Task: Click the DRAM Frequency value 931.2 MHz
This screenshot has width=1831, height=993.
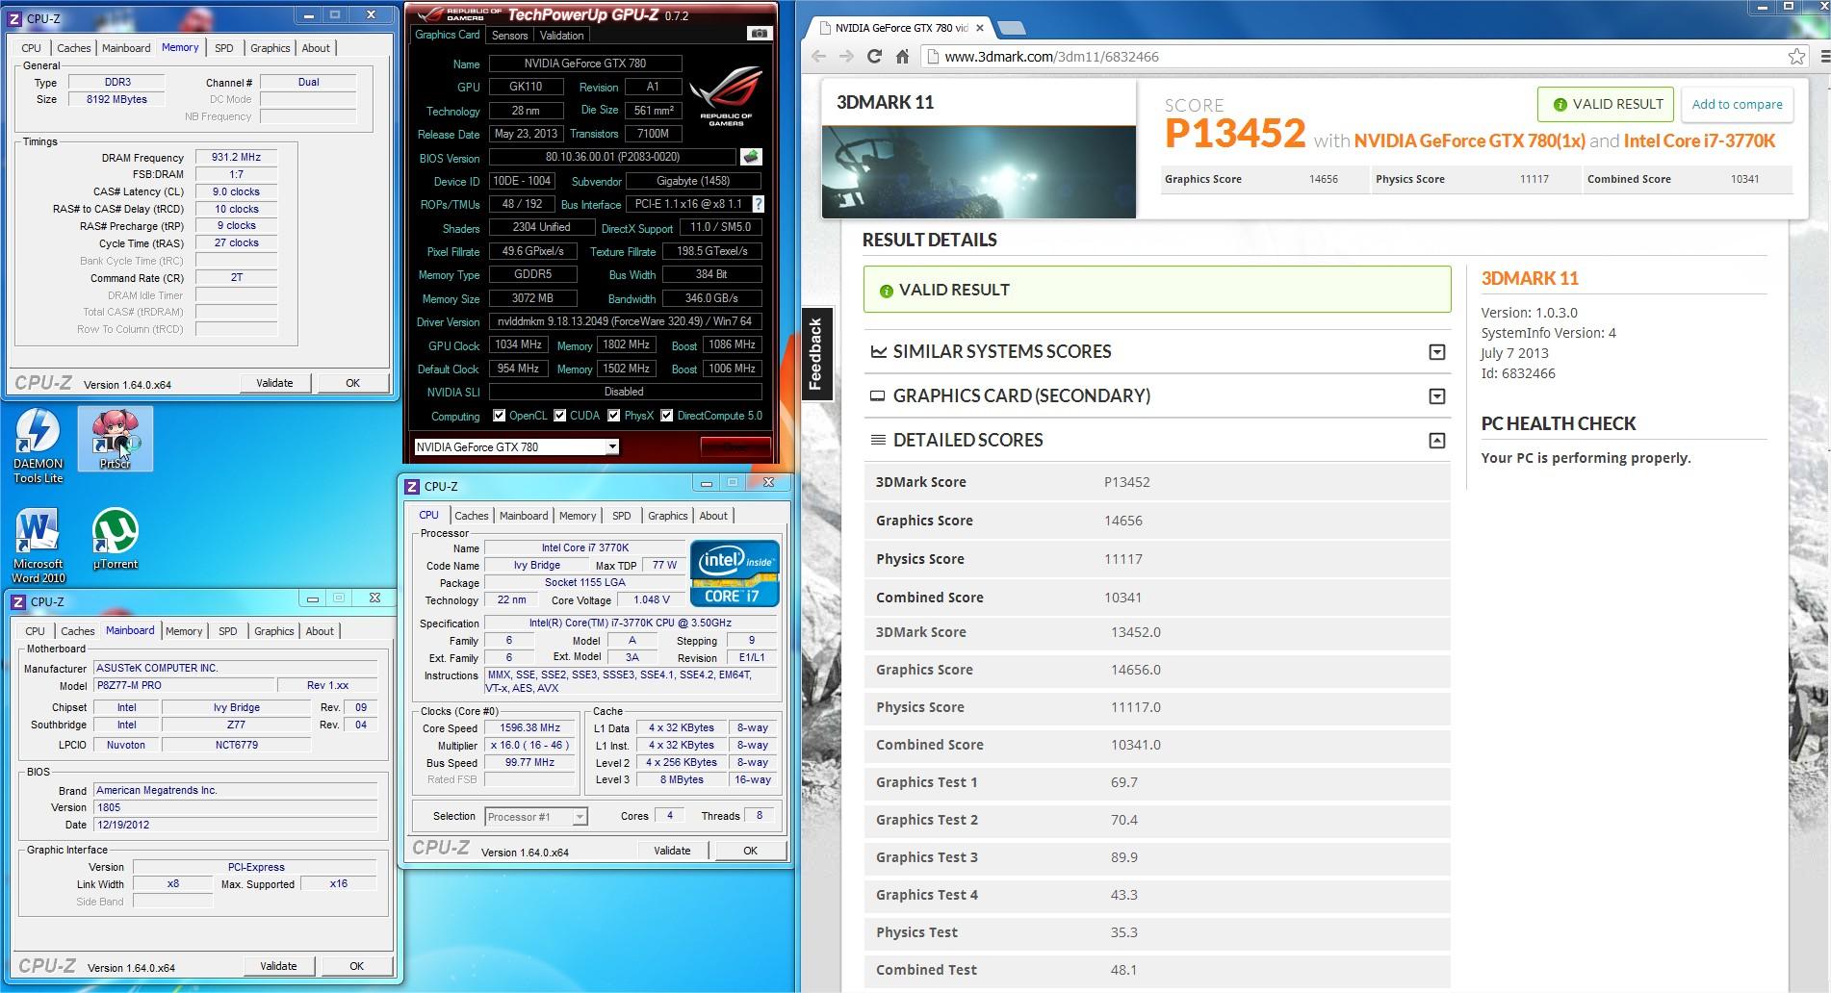Action: click(236, 158)
